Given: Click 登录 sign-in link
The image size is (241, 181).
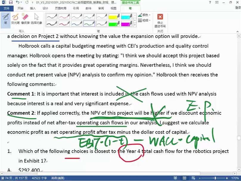Looking at the screenshot, I should pos(237,8).
